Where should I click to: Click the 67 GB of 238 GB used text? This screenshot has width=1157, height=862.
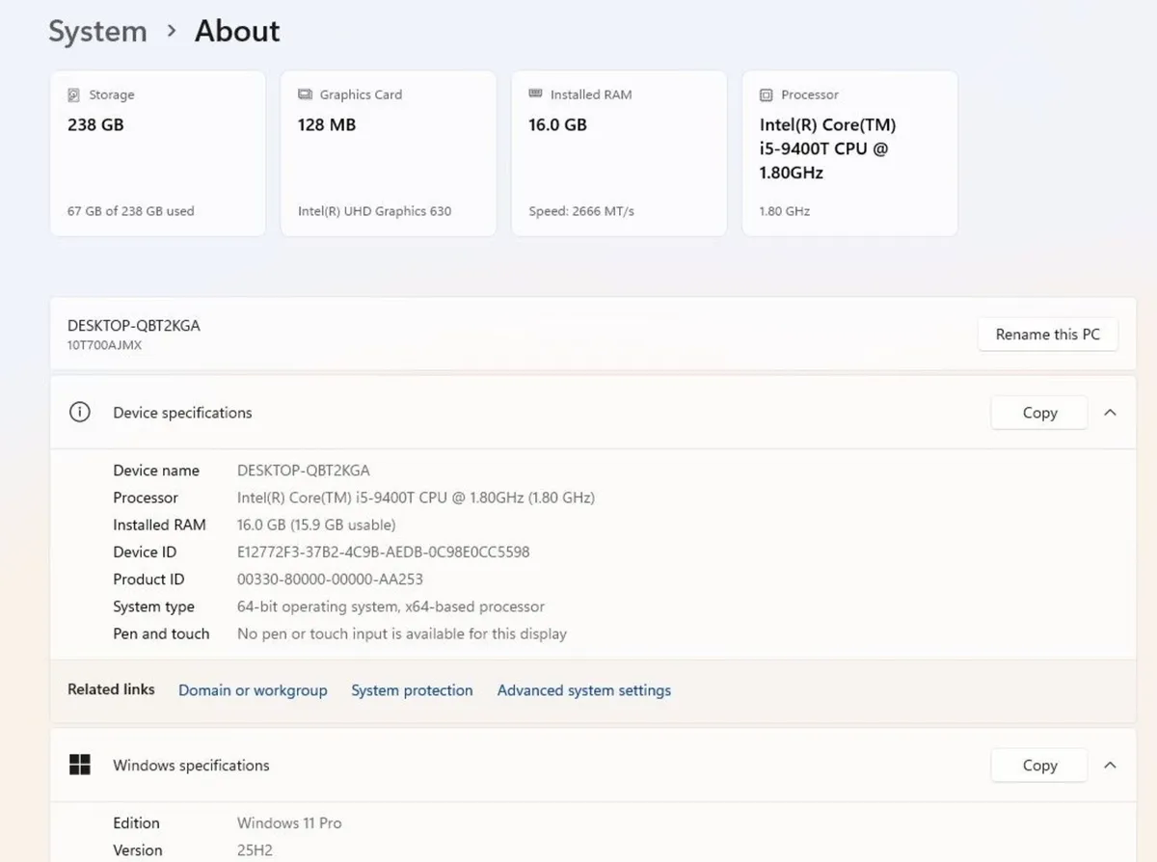(x=131, y=211)
